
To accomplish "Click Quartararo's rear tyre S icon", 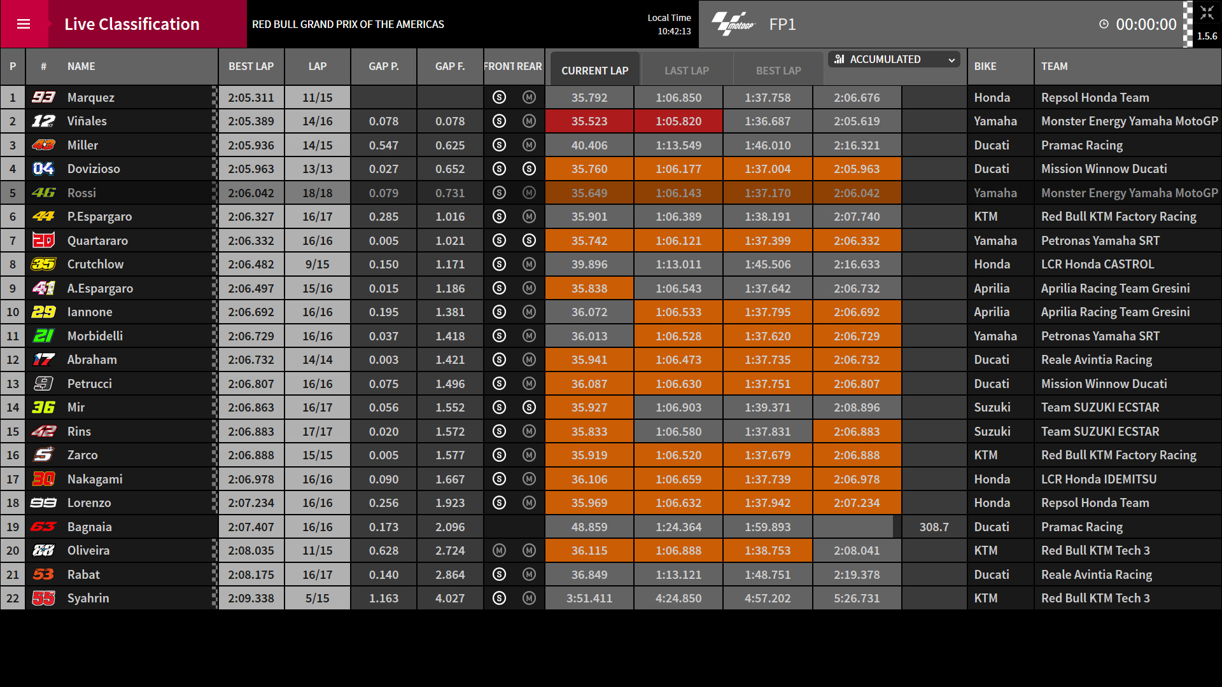I will tap(529, 240).
